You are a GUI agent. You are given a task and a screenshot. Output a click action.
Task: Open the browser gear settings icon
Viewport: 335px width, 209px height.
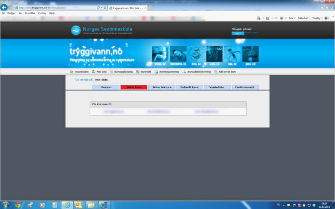click(x=332, y=8)
